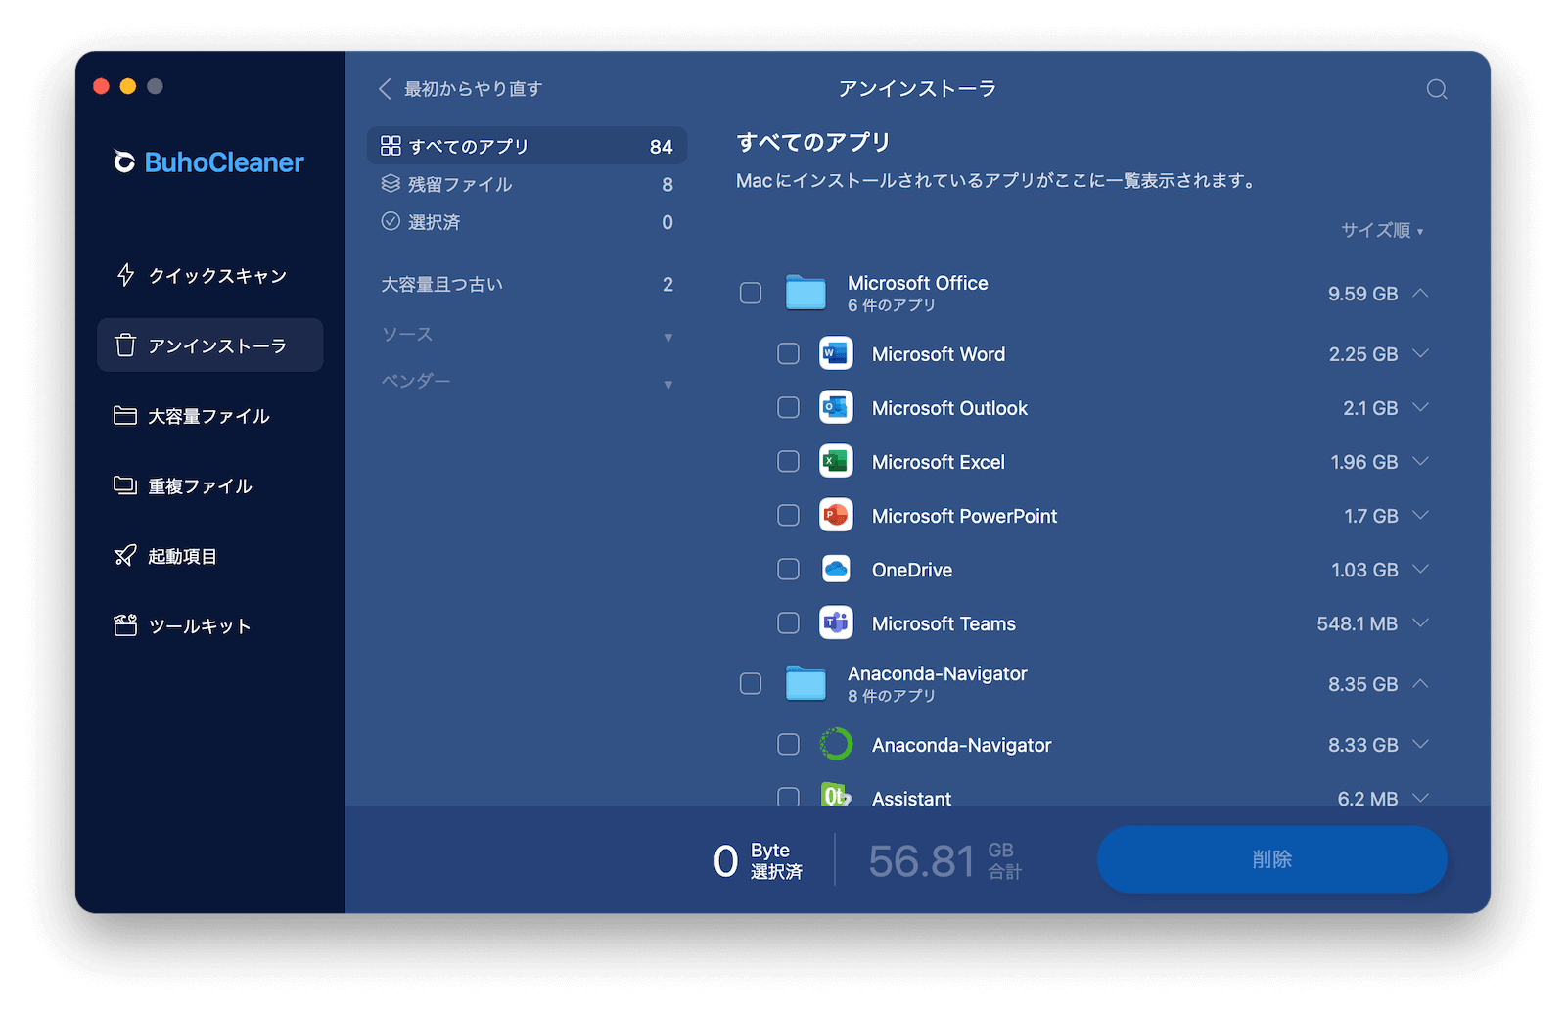Check the Microsoft PowerPoint checkbox

788,515
